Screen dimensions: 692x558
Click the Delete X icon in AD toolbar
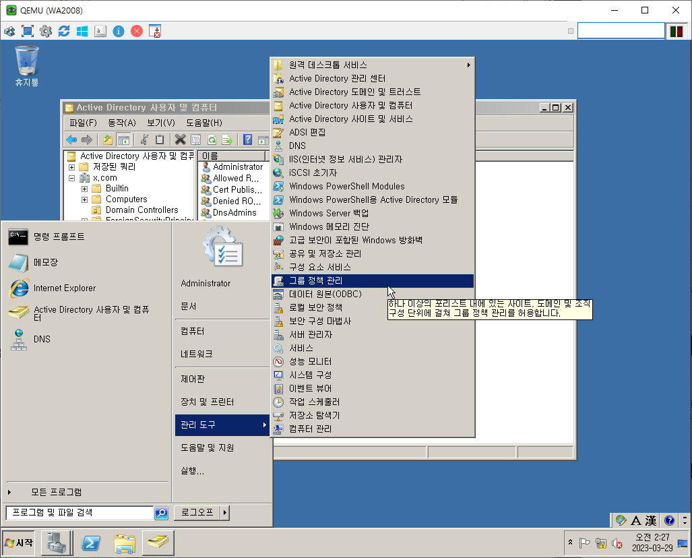pos(180,140)
